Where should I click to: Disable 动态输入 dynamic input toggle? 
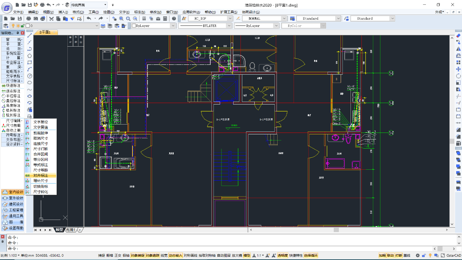tap(175, 256)
